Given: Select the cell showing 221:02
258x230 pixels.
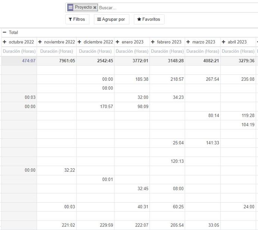Looking at the screenshot, I should tap(56, 225).
